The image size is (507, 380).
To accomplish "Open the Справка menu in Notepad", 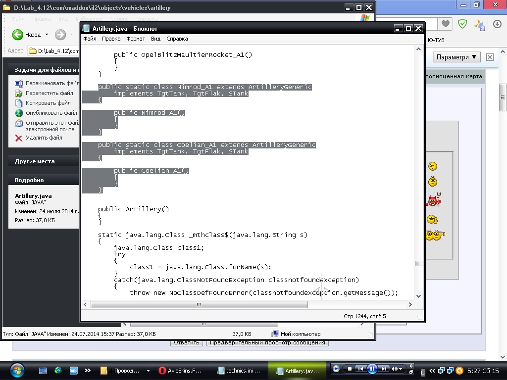I will tap(177, 39).
